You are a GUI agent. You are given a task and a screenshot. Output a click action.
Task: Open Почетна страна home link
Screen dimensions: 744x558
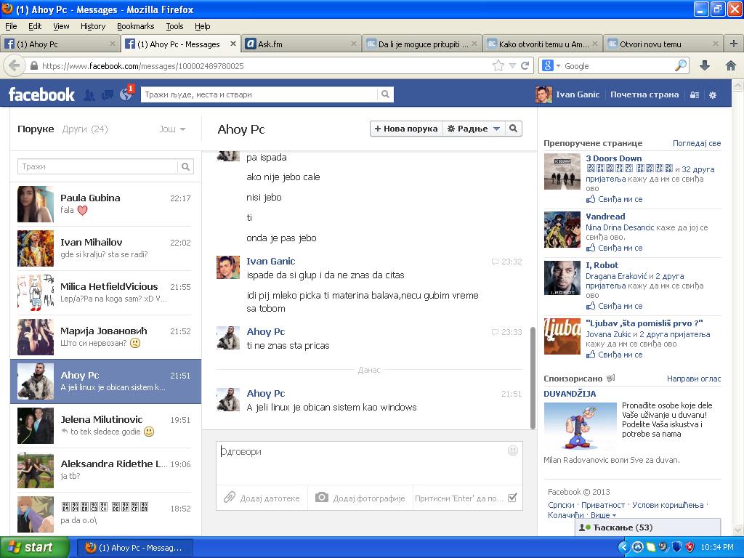coord(644,94)
